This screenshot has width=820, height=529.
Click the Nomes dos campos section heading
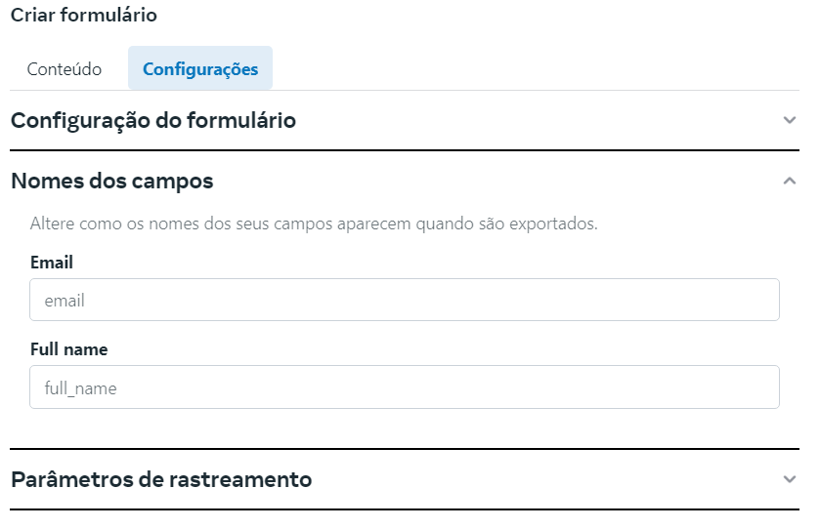(111, 181)
